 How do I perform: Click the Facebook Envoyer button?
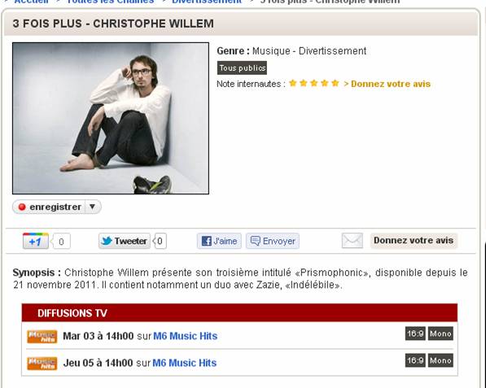pyautogui.click(x=273, y=241)
